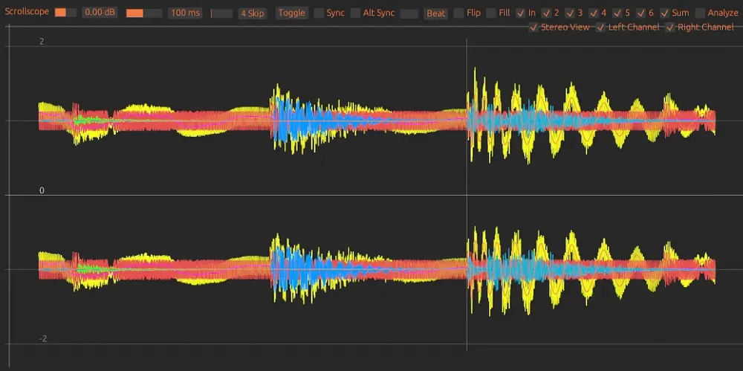
Task: Hide input 2 via its checkbox
Action: [546, 13]
